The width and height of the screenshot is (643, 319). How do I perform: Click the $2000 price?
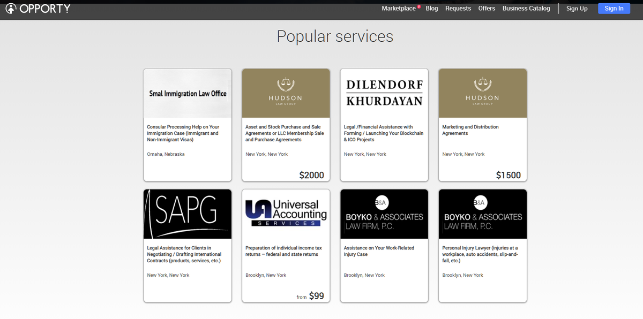[312, 175]
